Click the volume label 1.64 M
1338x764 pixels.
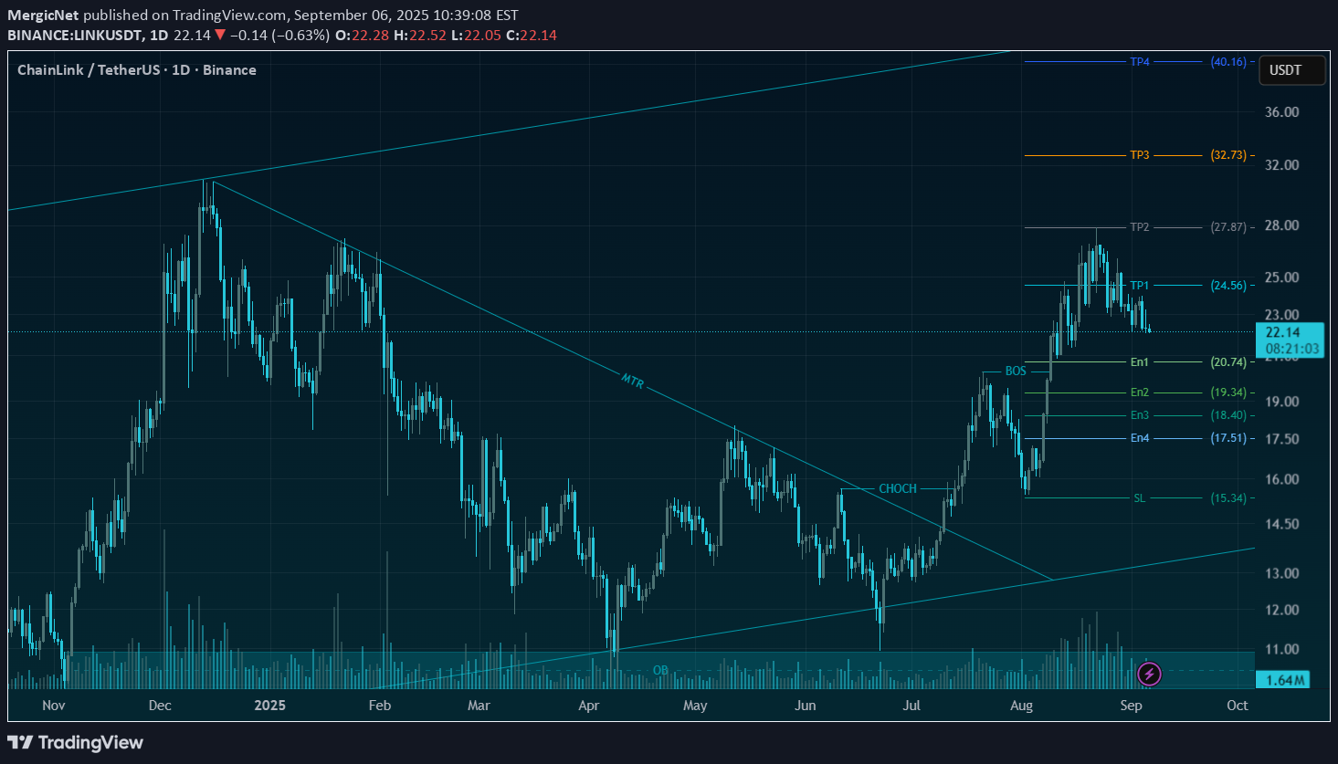1282,679
